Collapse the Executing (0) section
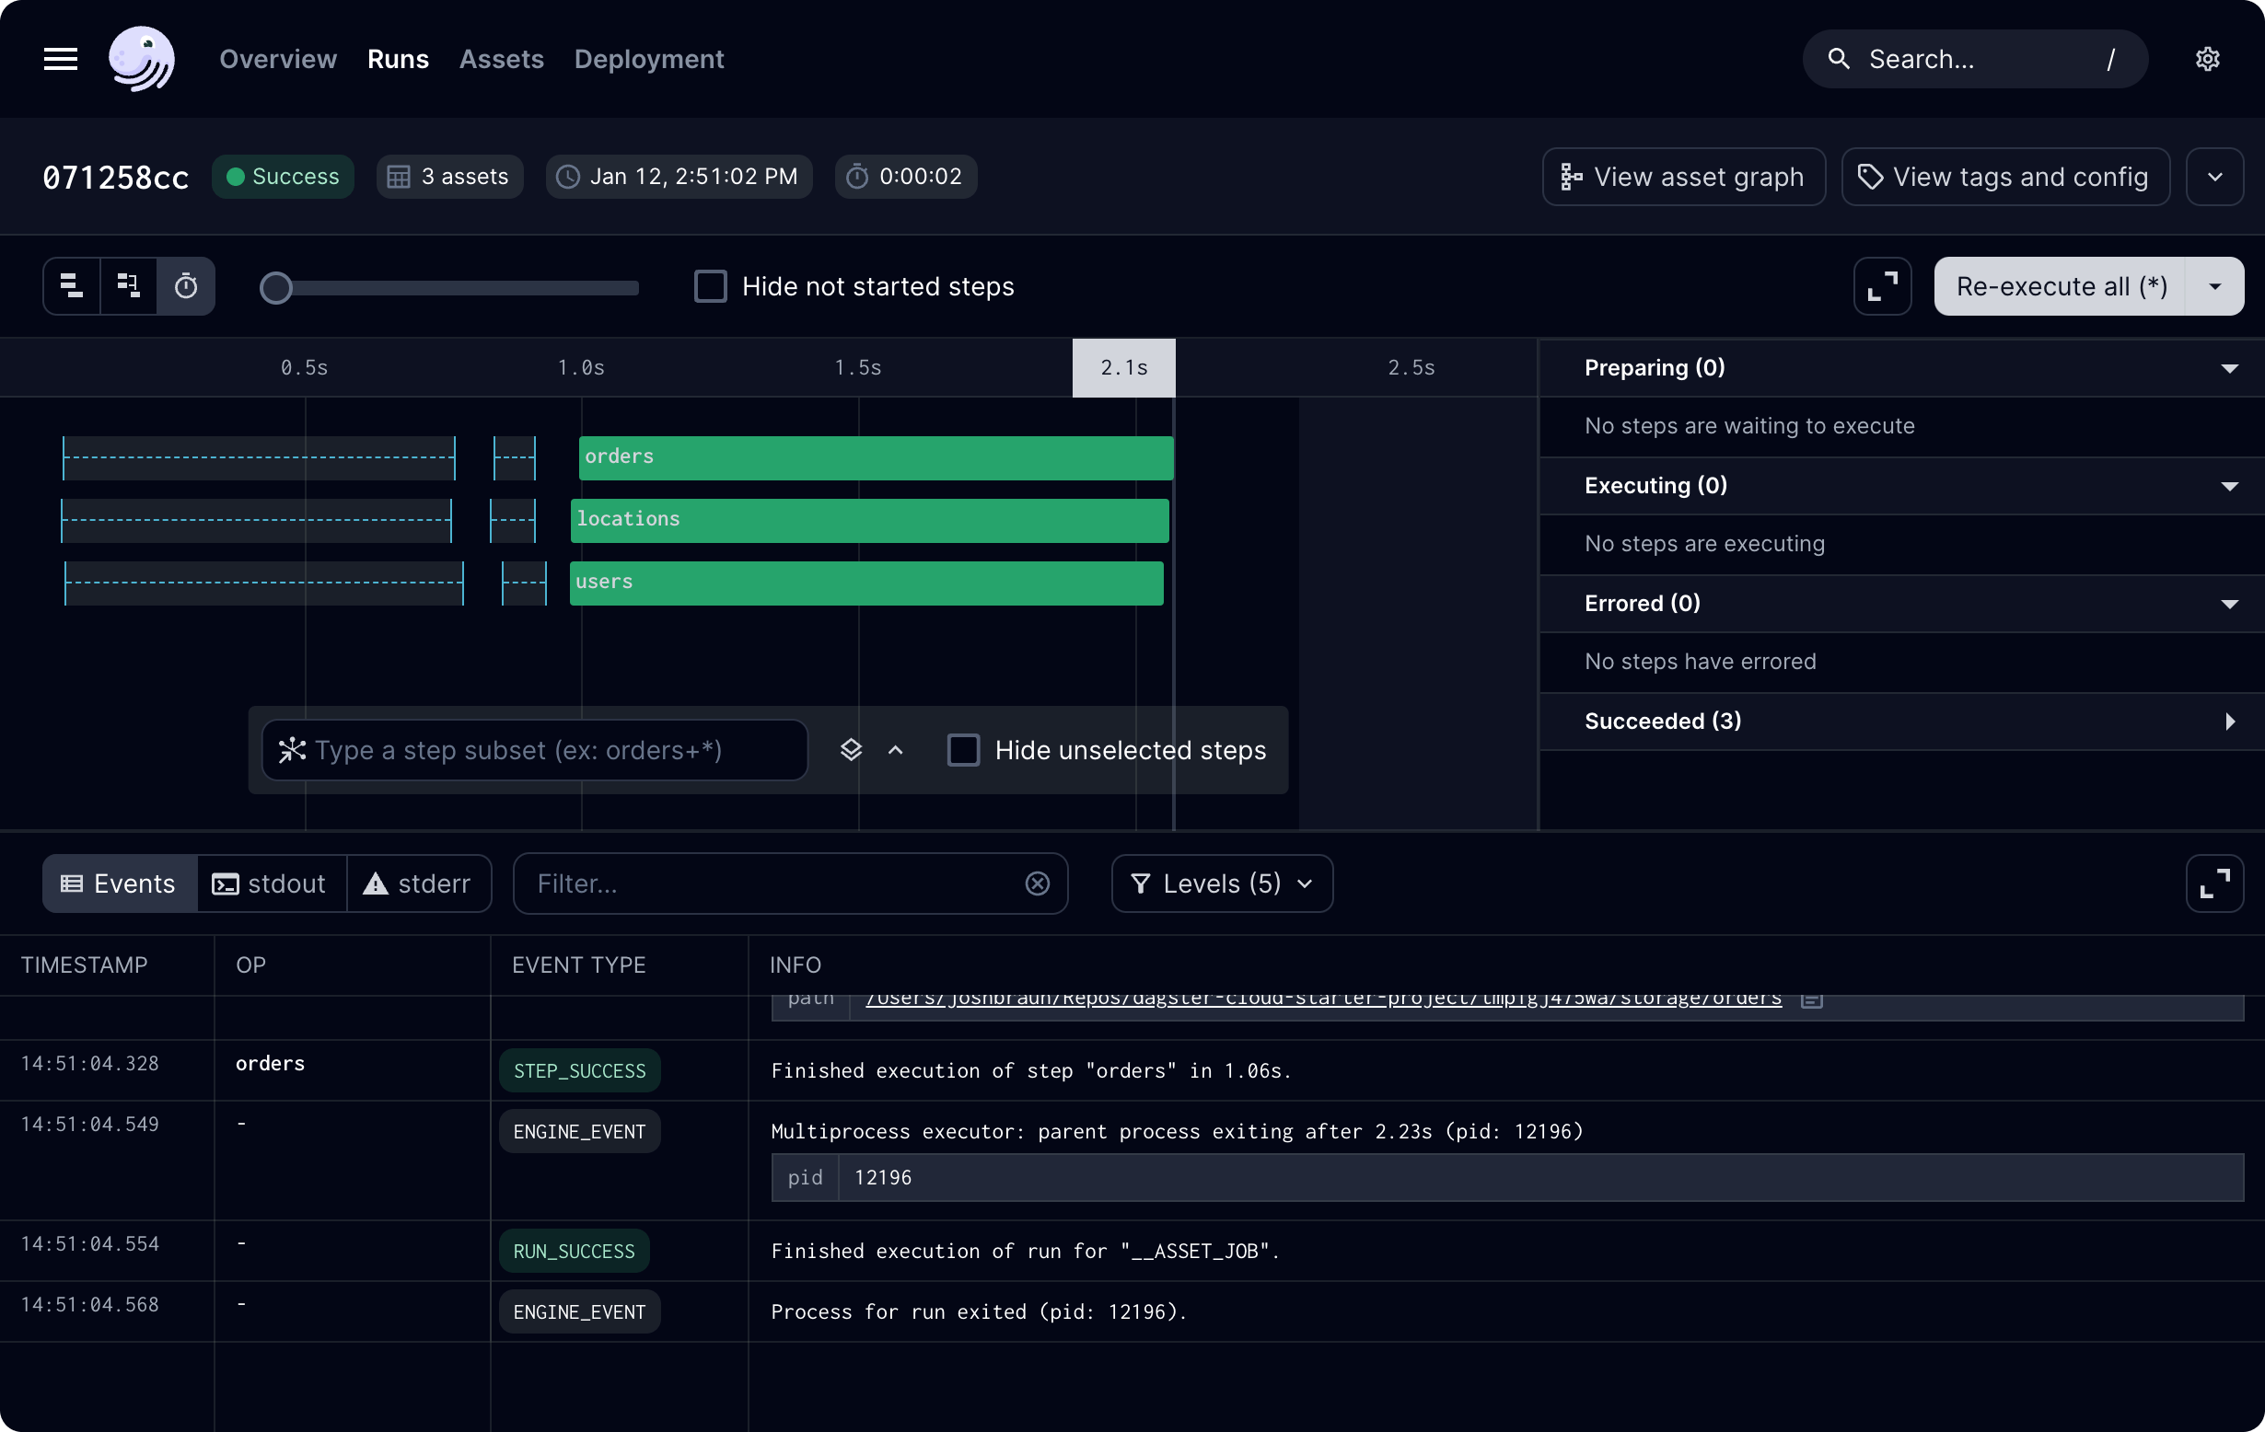2265x1432 pixels. [2229, 486]
